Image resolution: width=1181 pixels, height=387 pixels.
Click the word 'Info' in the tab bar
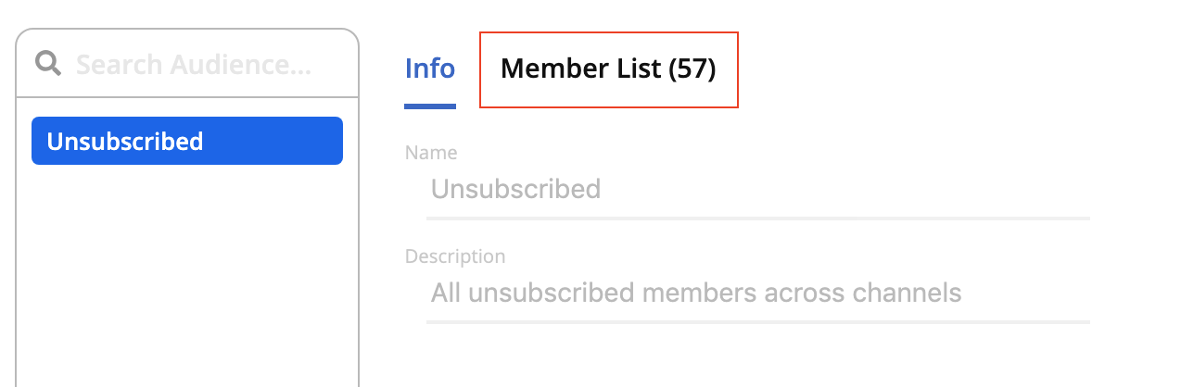point(430,69)
